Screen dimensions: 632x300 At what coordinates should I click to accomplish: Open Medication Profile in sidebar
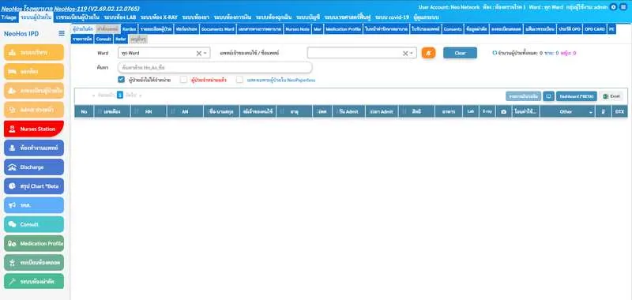[34, 243]
